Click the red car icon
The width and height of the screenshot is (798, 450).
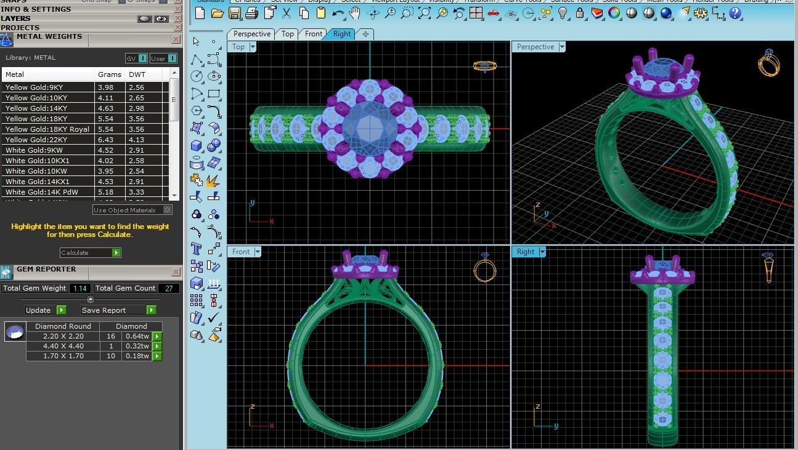coord(493,13)
